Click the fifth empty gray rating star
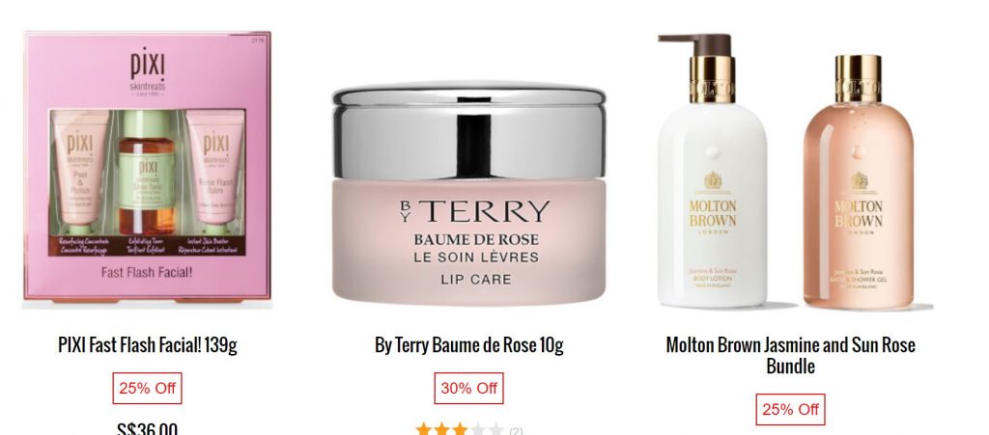The height and width of the screenshot is (435, 989). pyautogui.click(x=497, y=430)
